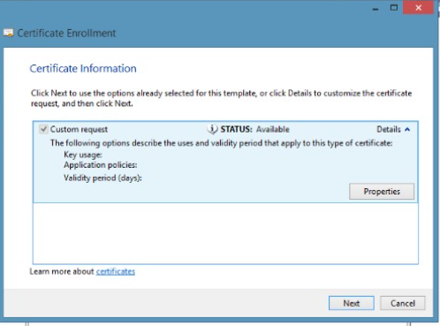Click the Certificate Information heading
Viewport: 440px width, 326px height.
[x=83, y=68]
